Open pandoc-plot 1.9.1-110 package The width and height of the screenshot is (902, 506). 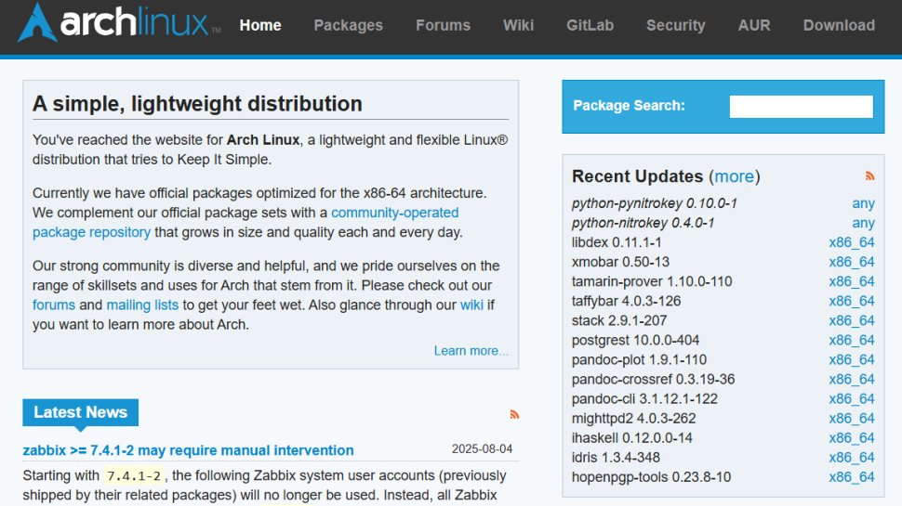[x=639, y=359]
